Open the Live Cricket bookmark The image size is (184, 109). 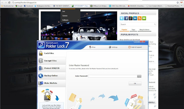click(155, 6)
